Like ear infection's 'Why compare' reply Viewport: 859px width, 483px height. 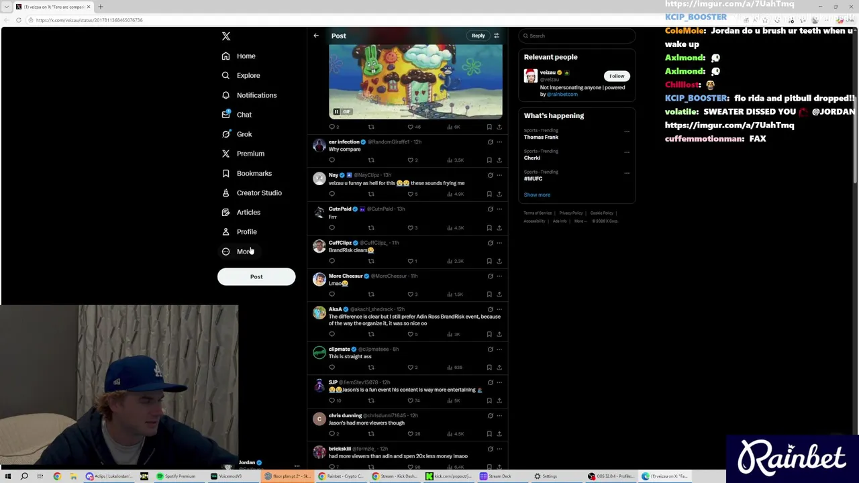tap(411, 160)
